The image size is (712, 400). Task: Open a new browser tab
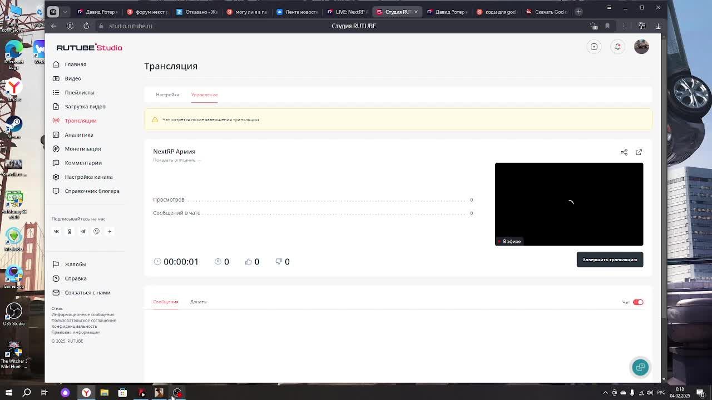[x=578, y=12]
